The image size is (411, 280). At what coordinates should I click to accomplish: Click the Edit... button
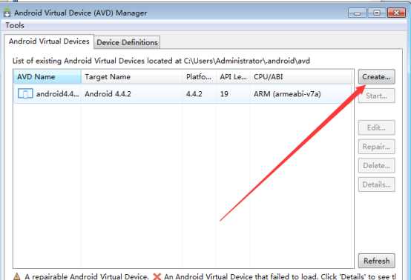coord(376,127)
